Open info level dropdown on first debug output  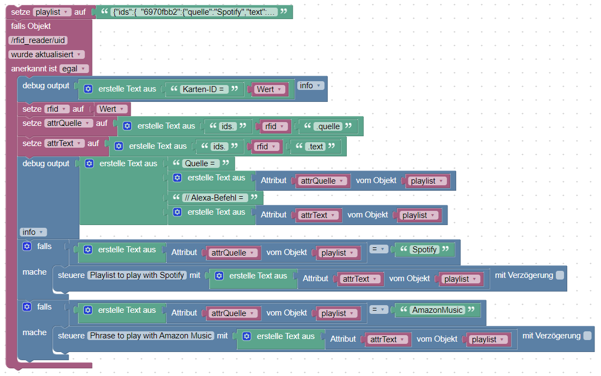pos(310,86)
